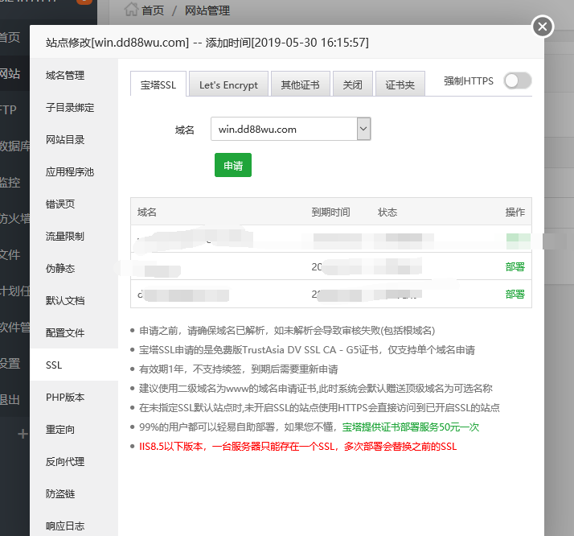Open FTP in the background sidebar
The width and height of the screenshot is (574, 536).
[x=8, y=109]
